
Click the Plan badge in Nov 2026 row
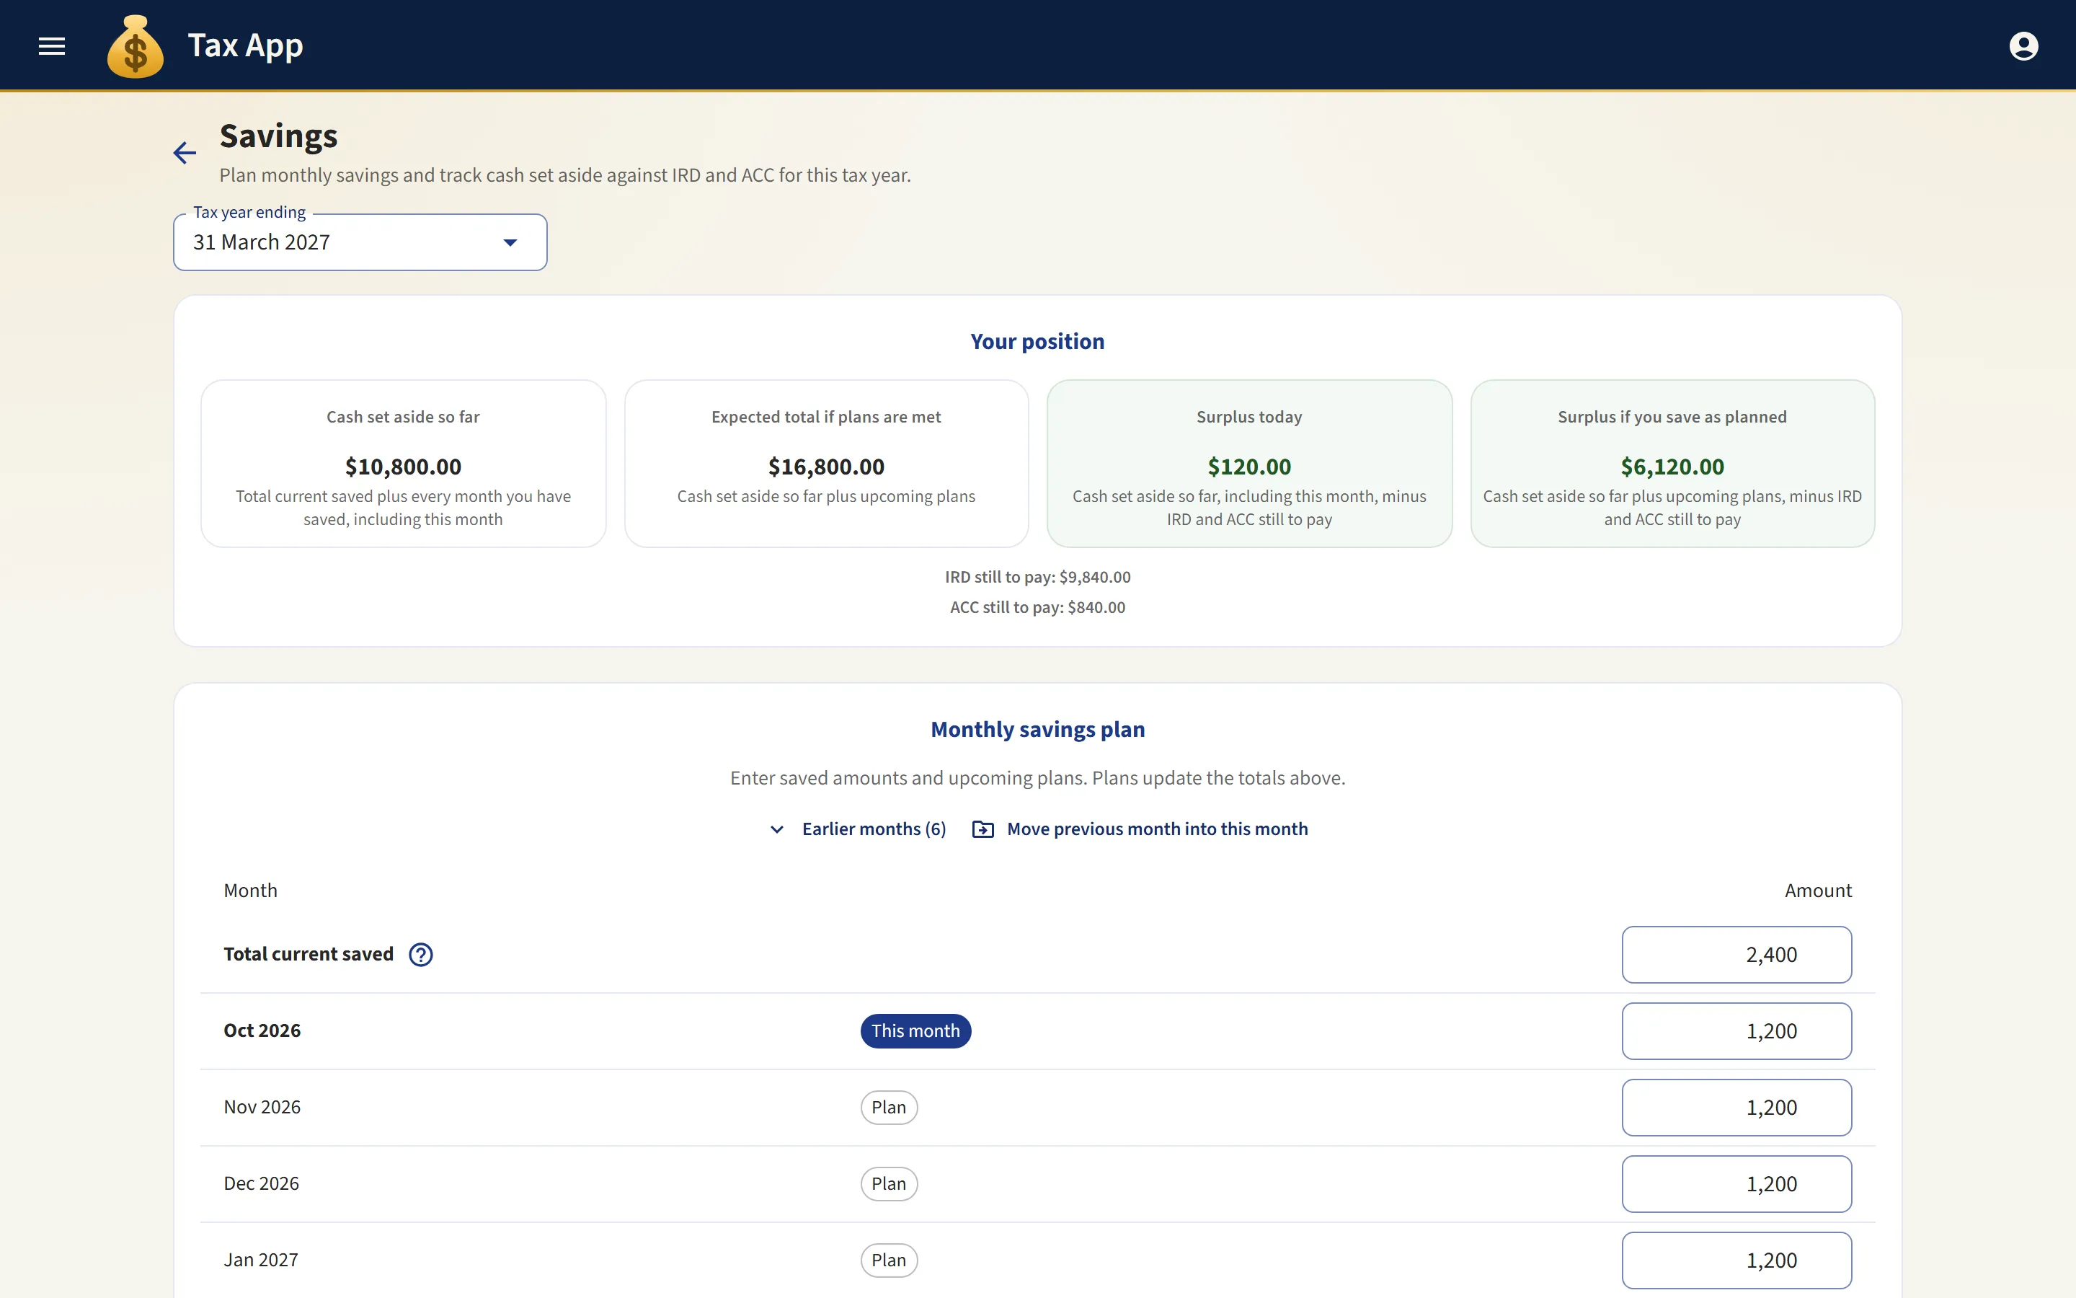889,1108
